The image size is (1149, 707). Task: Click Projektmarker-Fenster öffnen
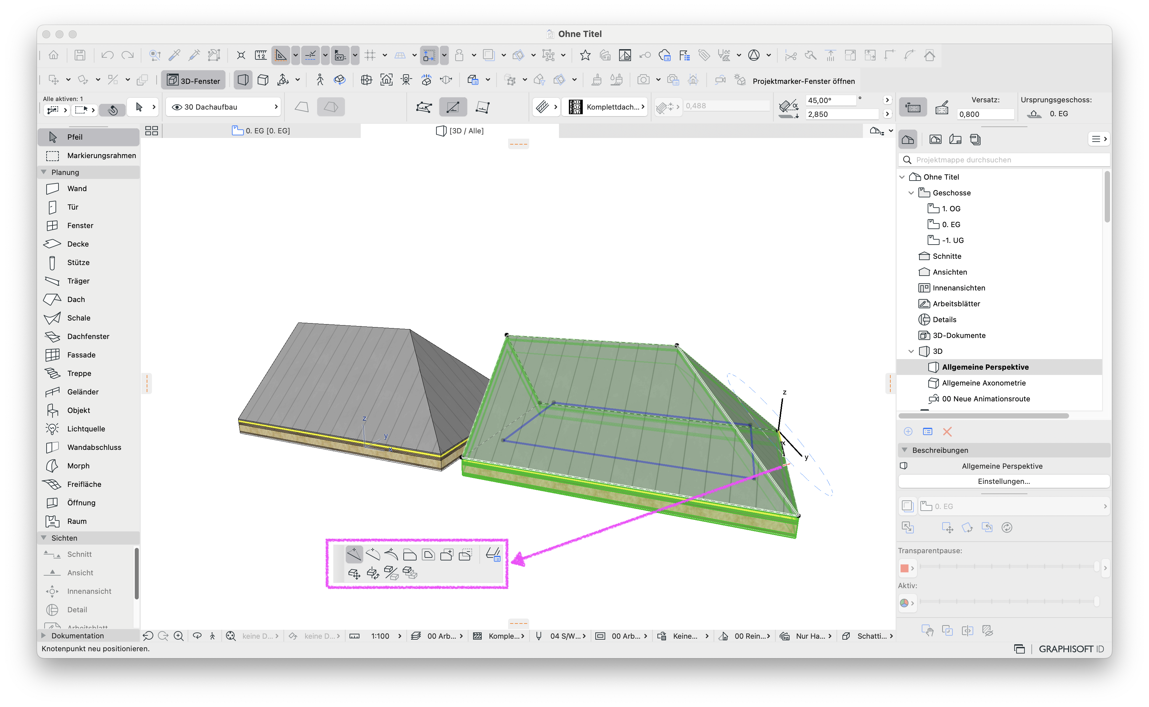click(x=803, y=81)
